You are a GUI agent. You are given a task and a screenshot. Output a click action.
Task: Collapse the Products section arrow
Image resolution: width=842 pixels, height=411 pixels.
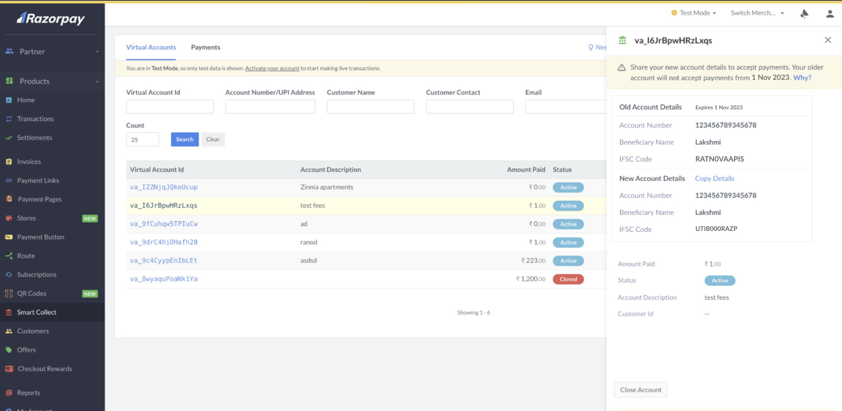(x=97, y=81)
